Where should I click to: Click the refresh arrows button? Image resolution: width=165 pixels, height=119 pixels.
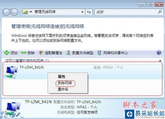click(x=89, y=12)
